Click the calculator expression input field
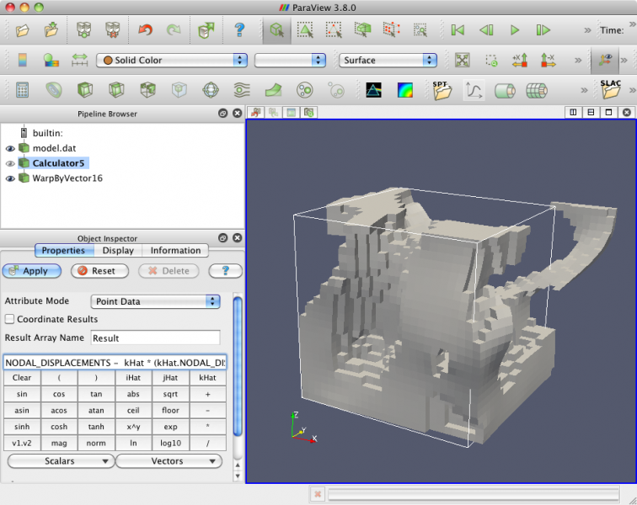Screen dimensions: 637x505 tap(115, 363)
